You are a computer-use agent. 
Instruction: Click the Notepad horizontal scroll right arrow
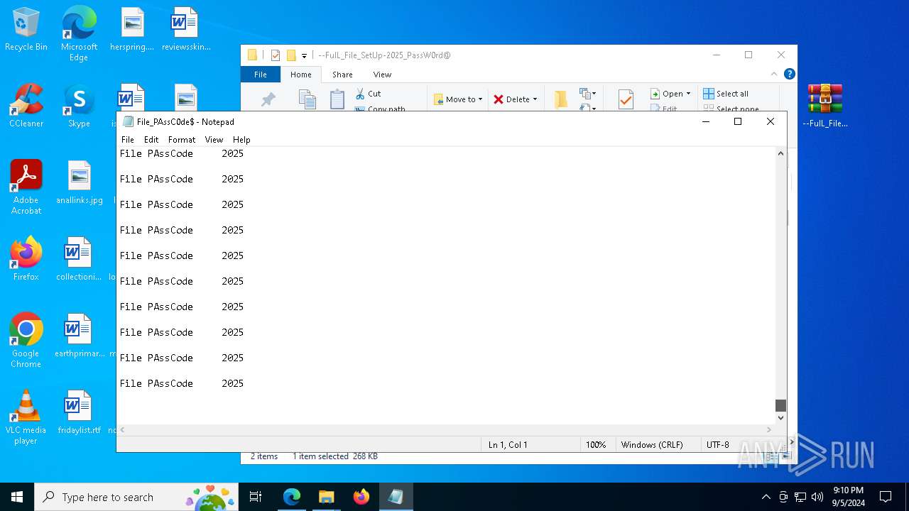768,430
